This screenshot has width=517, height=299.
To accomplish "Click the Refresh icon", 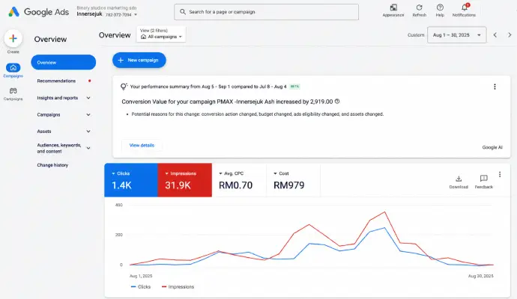I will click(419, 7).
